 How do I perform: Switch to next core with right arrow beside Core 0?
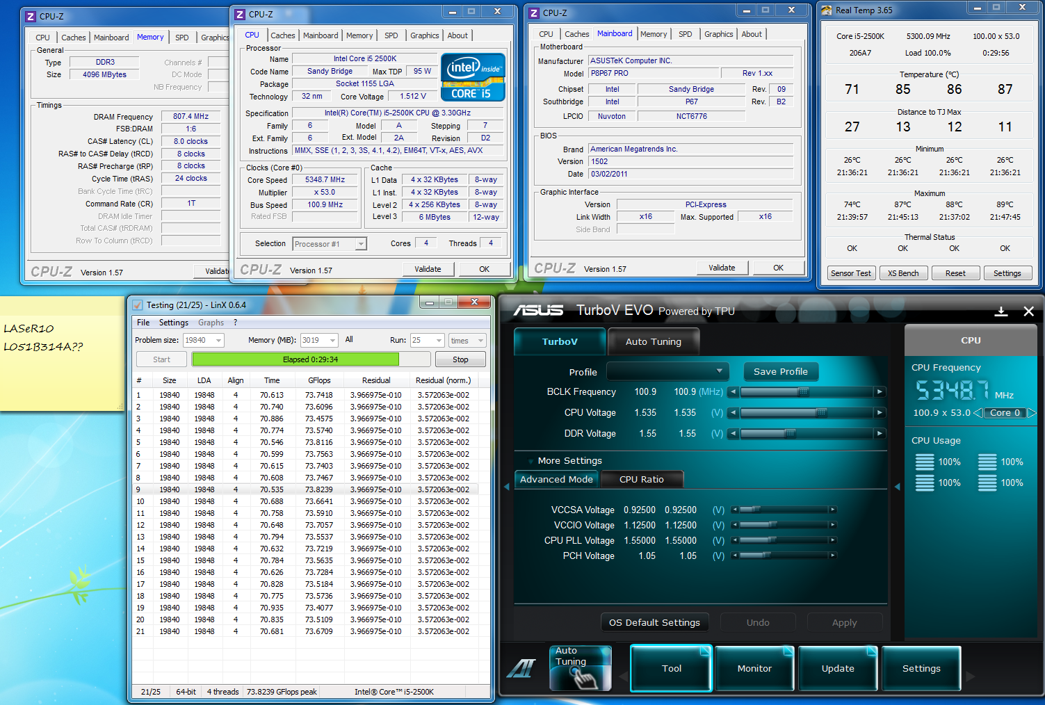(1032, 413)
